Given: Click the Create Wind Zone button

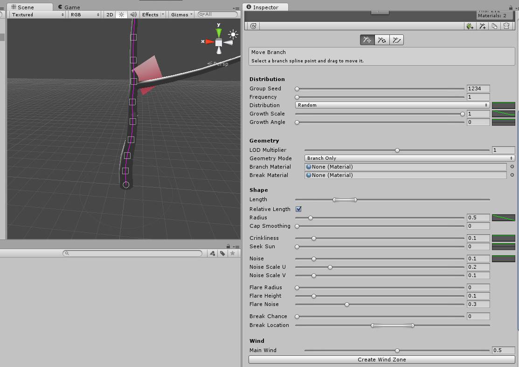Looking at the screenshot, I should coord(381,360).
